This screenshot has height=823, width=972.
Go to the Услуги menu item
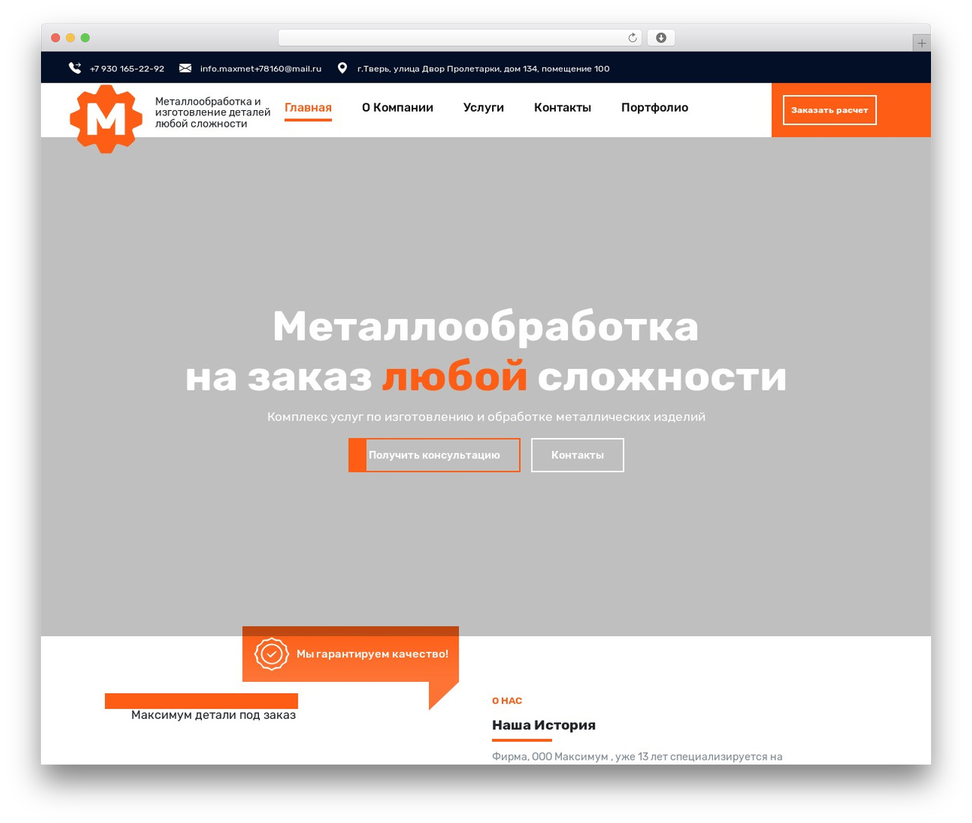[484, 108]
